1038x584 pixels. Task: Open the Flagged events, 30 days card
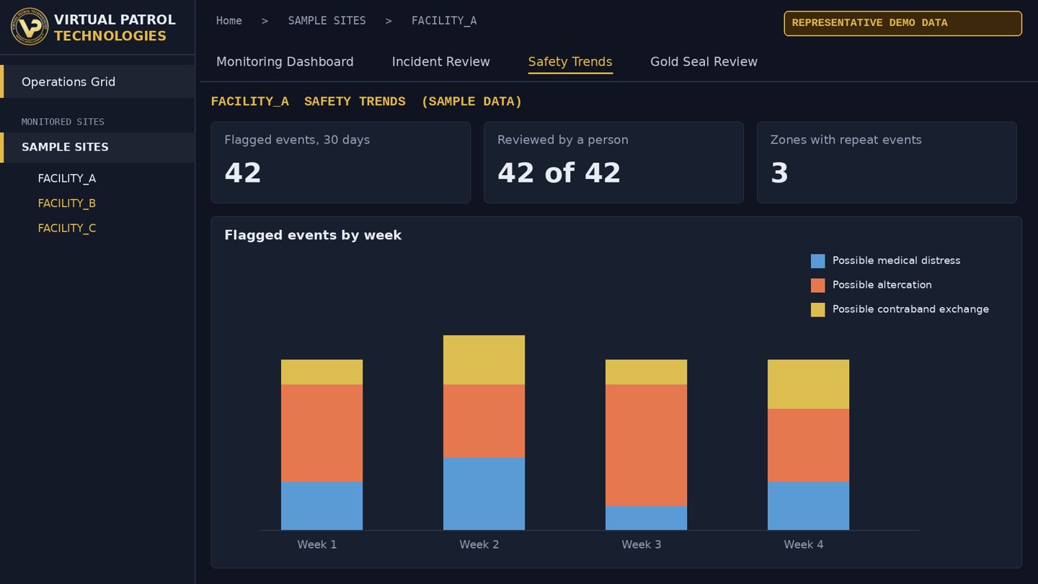pyautogui.click(x=340, y=162)
